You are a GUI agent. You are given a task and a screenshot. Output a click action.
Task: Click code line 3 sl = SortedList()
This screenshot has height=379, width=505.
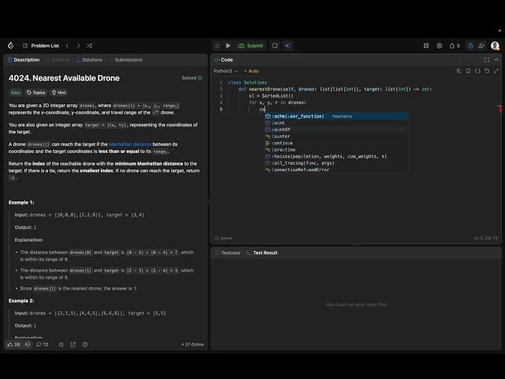271,96
